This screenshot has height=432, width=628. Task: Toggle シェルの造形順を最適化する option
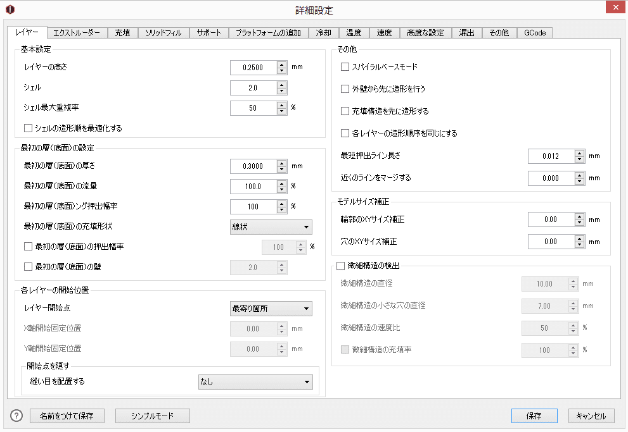tap(28, 128)
